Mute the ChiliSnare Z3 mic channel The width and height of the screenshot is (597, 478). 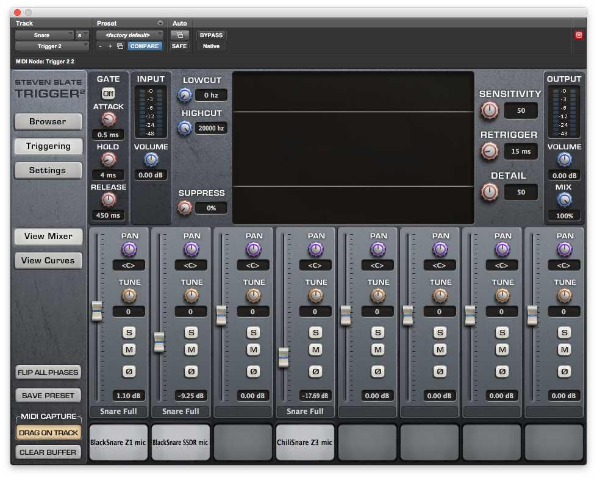[316, 350]
